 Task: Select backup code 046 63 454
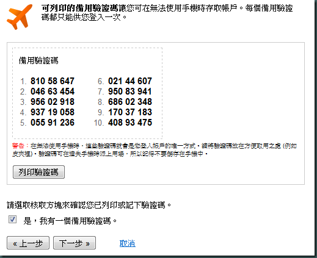pos(53,91)
